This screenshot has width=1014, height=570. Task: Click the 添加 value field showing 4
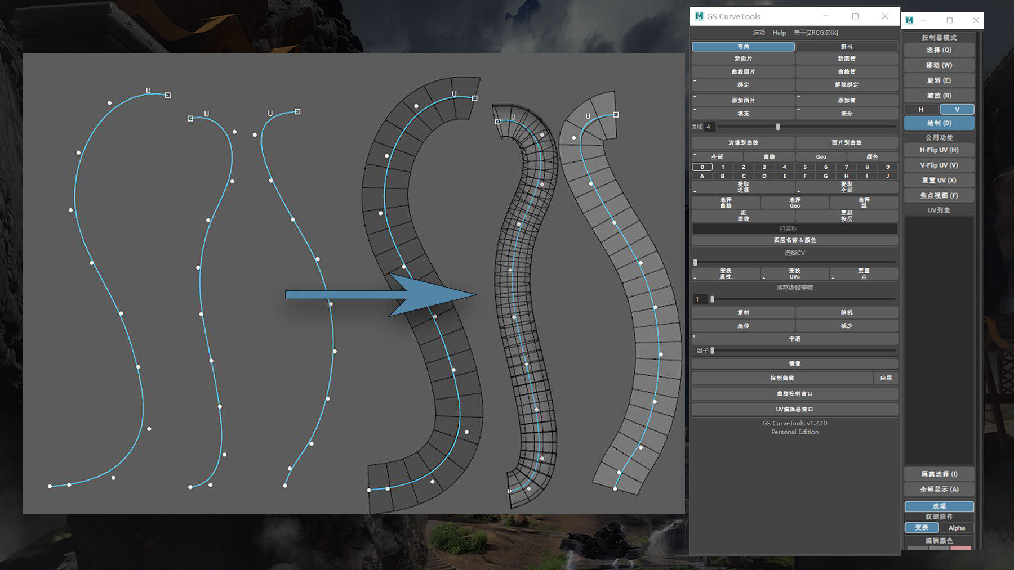(x=709, y=127)
